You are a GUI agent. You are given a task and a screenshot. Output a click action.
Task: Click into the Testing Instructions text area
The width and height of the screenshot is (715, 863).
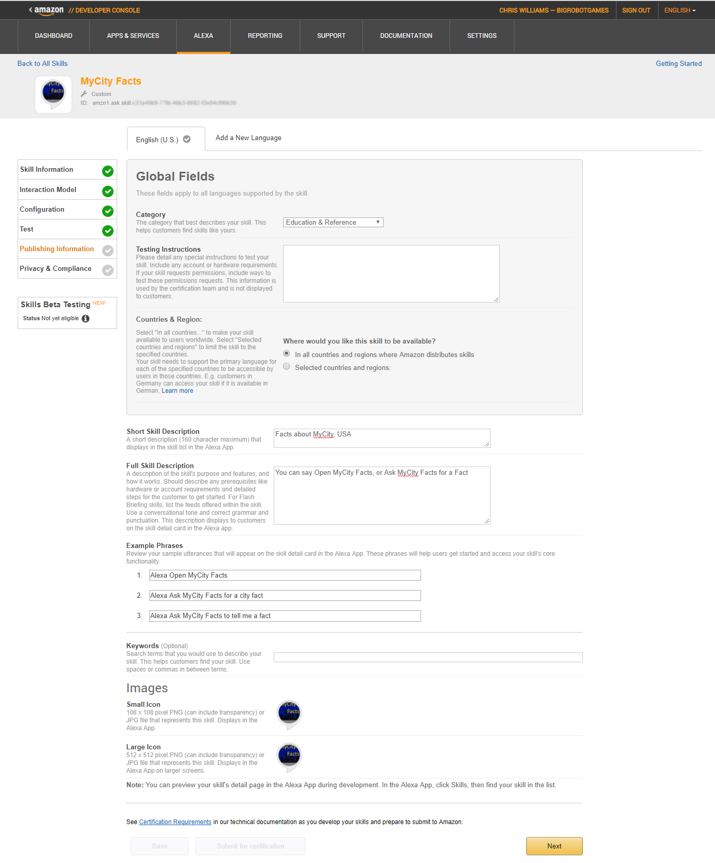point(391,273)
